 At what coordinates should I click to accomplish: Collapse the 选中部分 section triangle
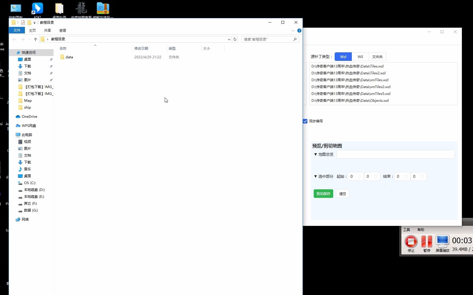315,176
